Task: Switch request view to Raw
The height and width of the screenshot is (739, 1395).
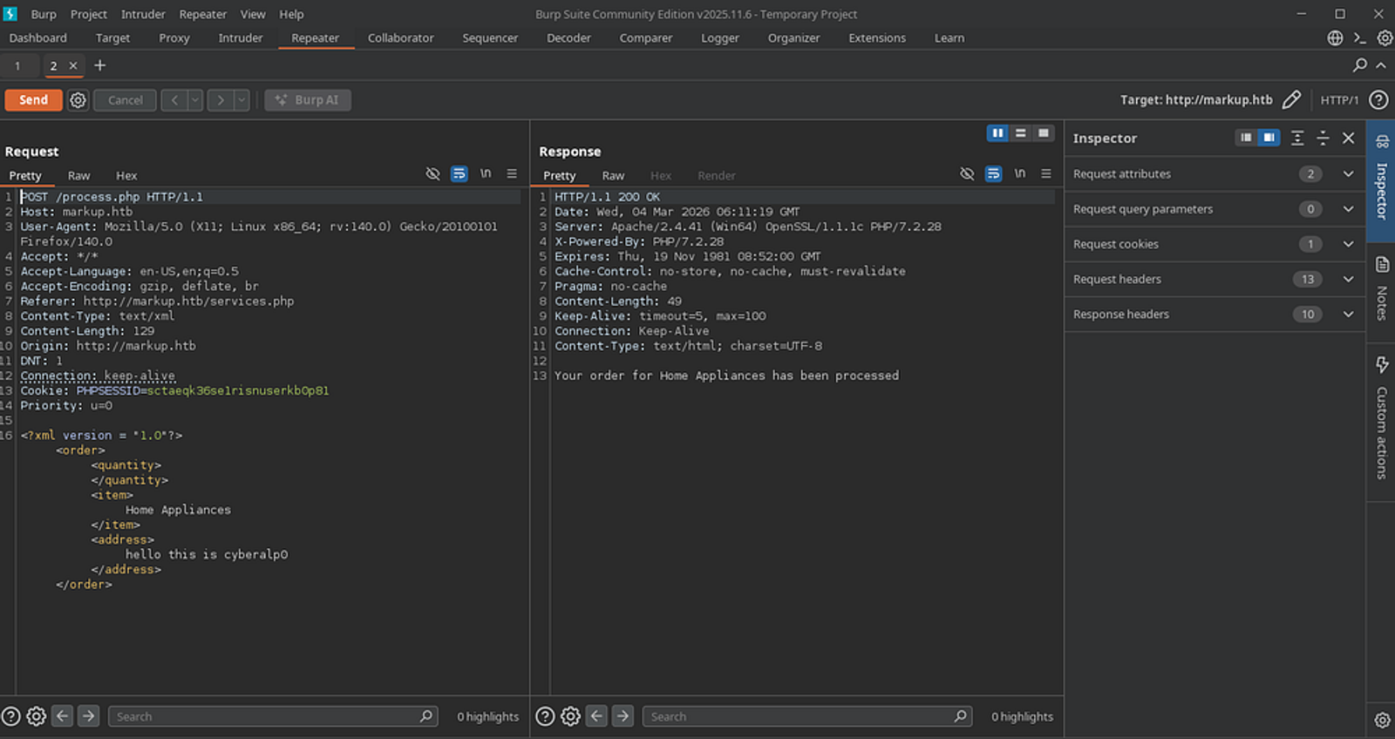Action: tap(78, 175)
